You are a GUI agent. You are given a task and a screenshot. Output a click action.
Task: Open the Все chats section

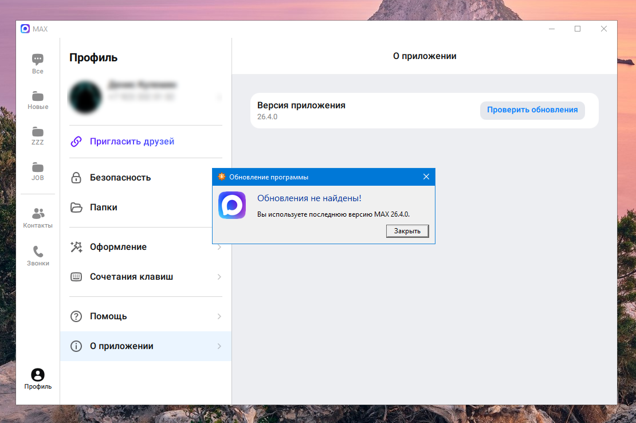pyautogui.click(x=38, y=64)
